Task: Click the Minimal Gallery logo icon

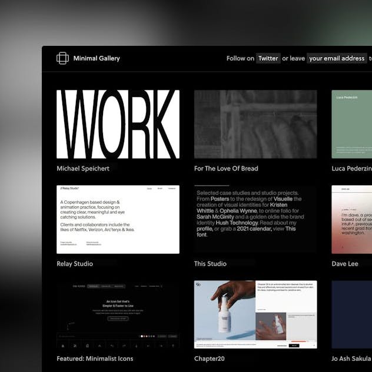Action: 63,58
